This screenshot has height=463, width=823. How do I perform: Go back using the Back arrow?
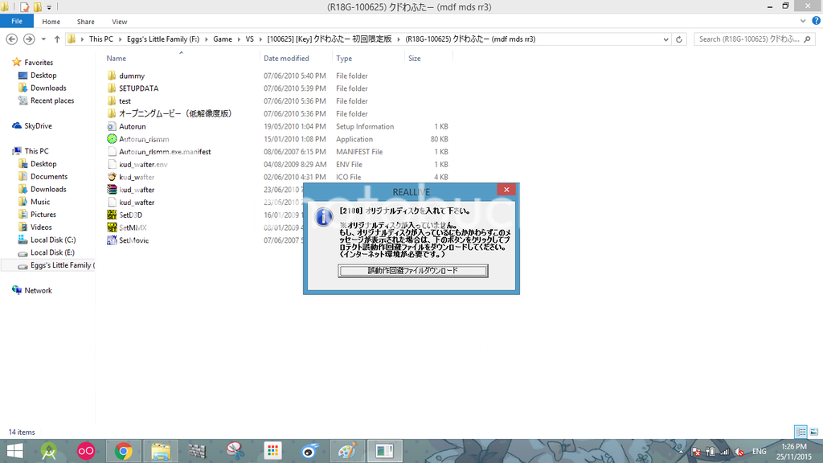pyautogui.click(x=12, y=39)
